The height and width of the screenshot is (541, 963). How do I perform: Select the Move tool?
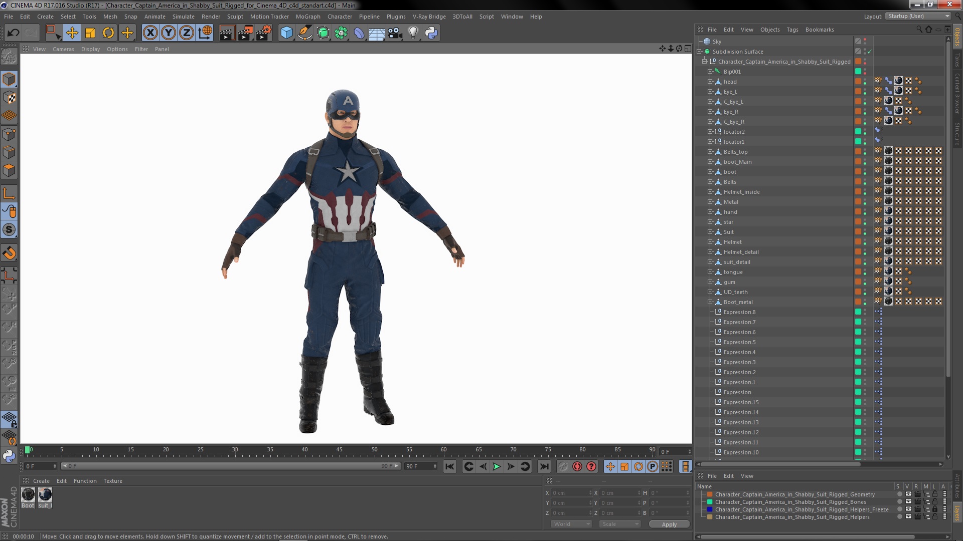72,33
